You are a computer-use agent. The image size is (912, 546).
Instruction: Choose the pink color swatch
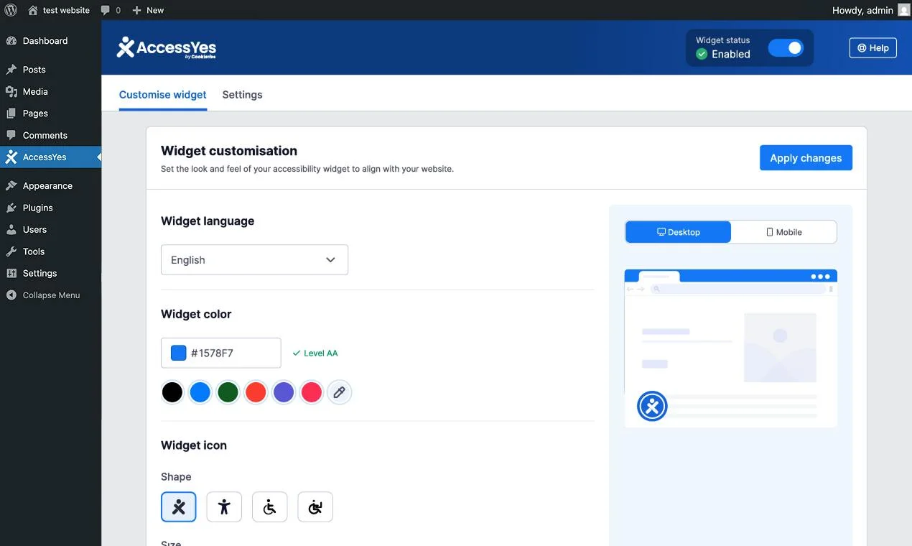pos(311,392)
